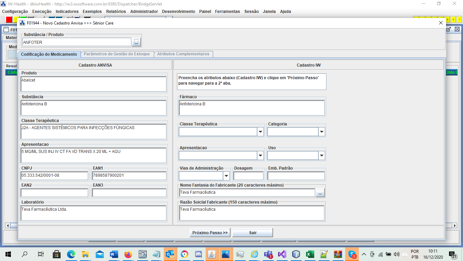Switch to the Atributos Complementares tab

[x=183, y=54]
